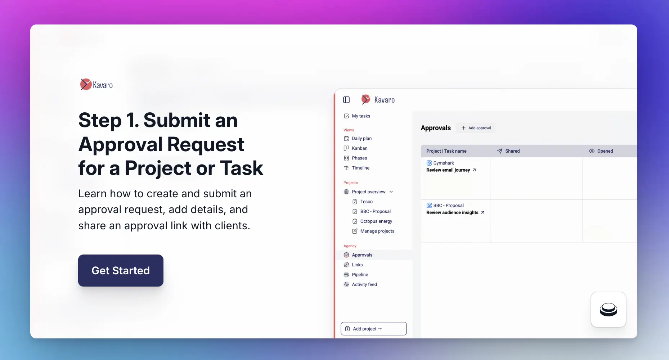Image resolution: width=669 pixels, height=360 pixels.
Task: Open Links in the Agency section
Action: [x=357, y=265]
